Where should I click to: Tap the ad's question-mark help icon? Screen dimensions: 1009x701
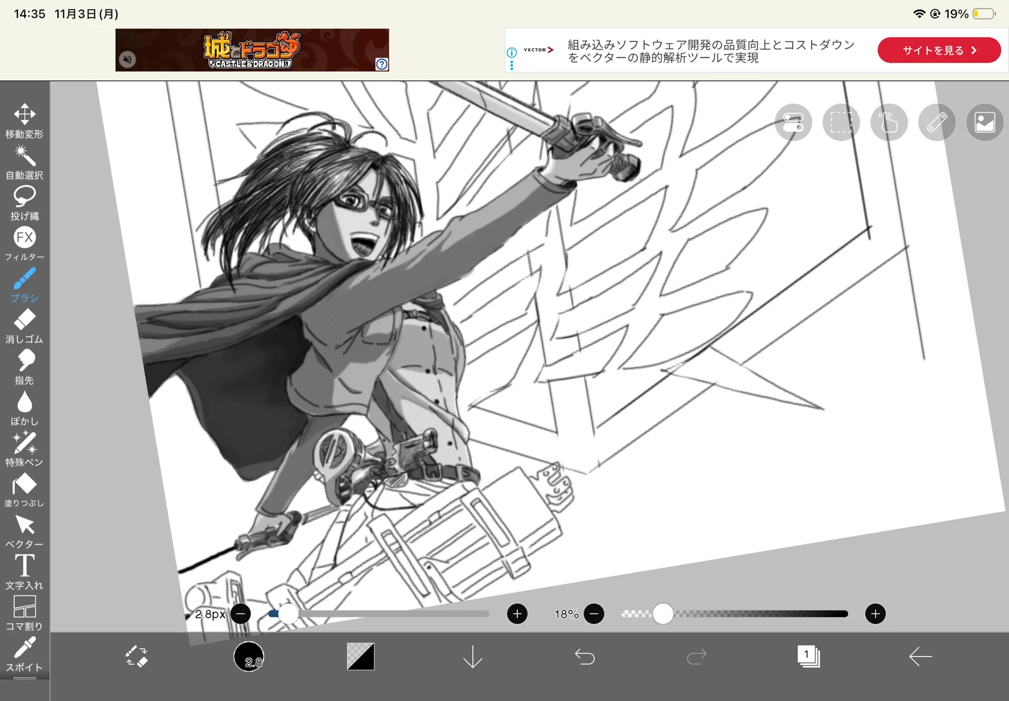[382, 64]
